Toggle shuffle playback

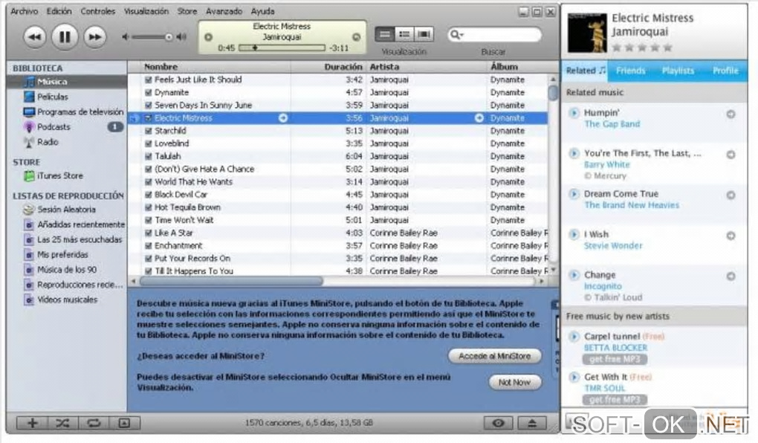(63, 423)
